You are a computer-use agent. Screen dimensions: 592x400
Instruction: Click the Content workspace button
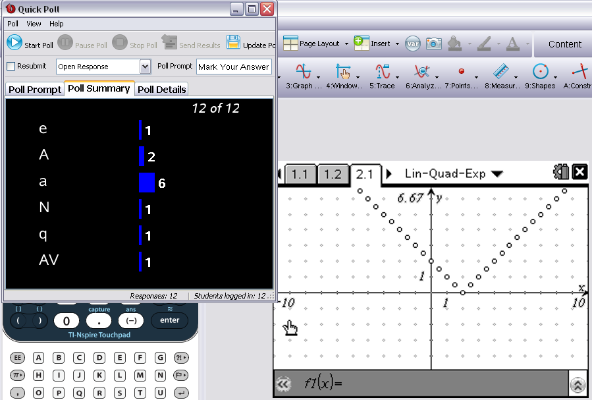(564, 44)
